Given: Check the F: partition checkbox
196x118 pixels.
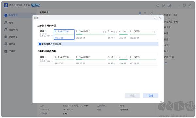Looking at the screenshot, I should click(116, 32).
